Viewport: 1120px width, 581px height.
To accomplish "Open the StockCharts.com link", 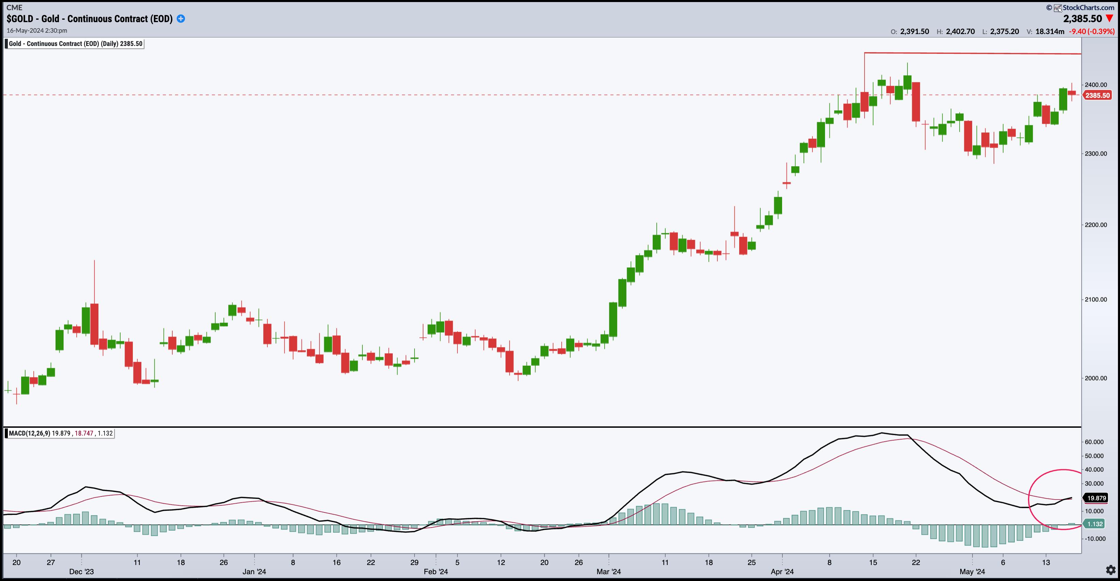I will (1088, 7).
